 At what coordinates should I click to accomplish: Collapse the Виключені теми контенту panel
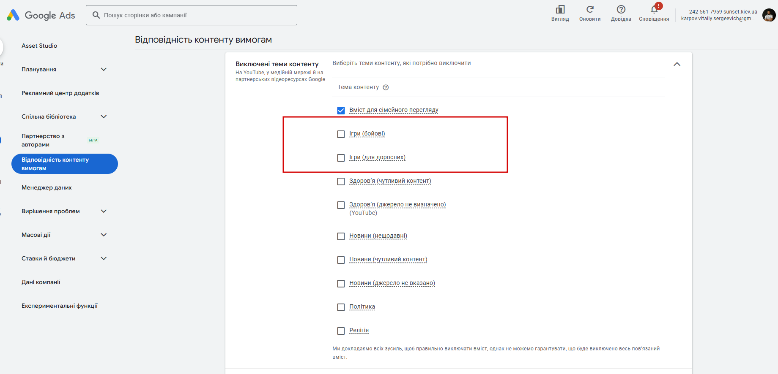(x=677, y=64)
